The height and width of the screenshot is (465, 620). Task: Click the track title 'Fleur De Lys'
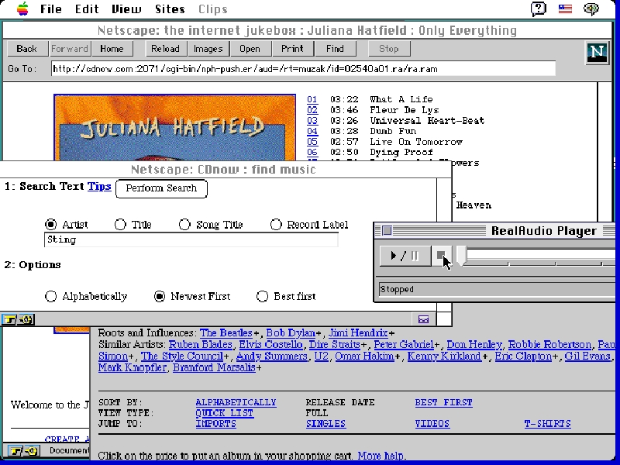pyautogui.click(x=404, y=110)
